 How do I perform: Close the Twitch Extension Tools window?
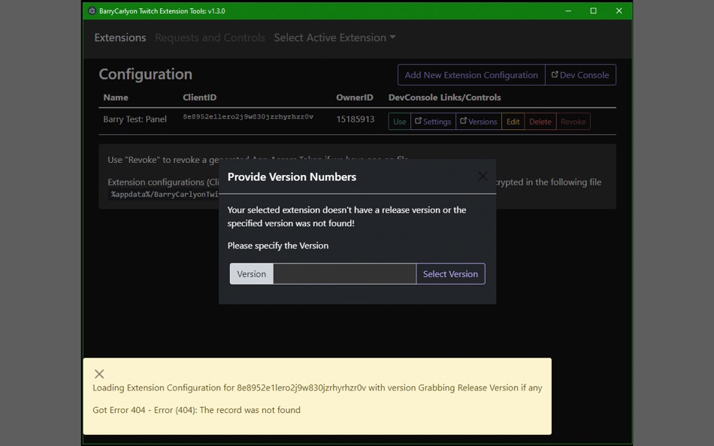click(x=619, y=11)
